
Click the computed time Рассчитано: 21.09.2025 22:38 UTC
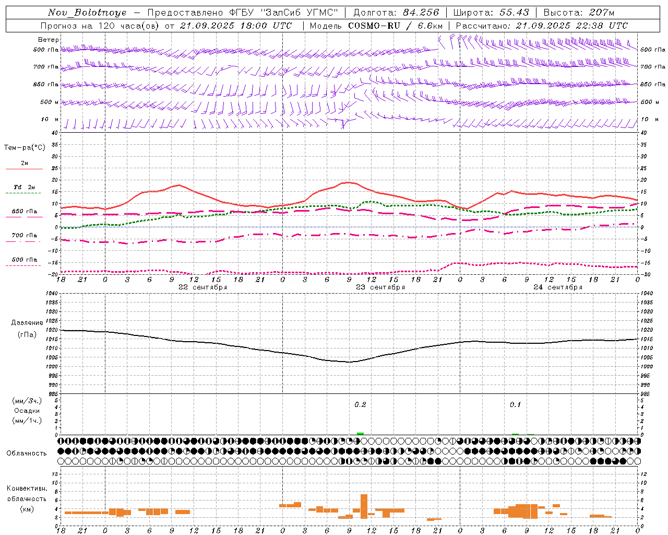click(x=542, y=26)
